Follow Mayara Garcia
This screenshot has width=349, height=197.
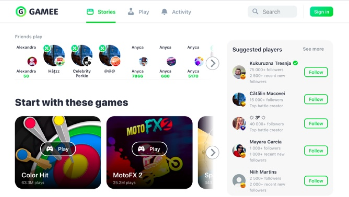pos(316,151)
